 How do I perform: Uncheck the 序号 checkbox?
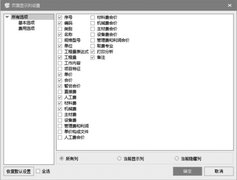[x=60, y=17]
